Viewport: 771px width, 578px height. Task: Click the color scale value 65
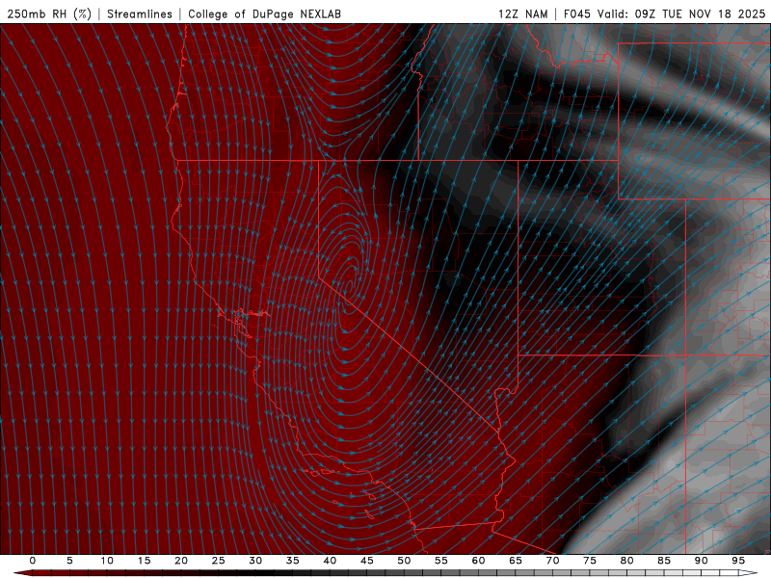[x=516, y=561]
